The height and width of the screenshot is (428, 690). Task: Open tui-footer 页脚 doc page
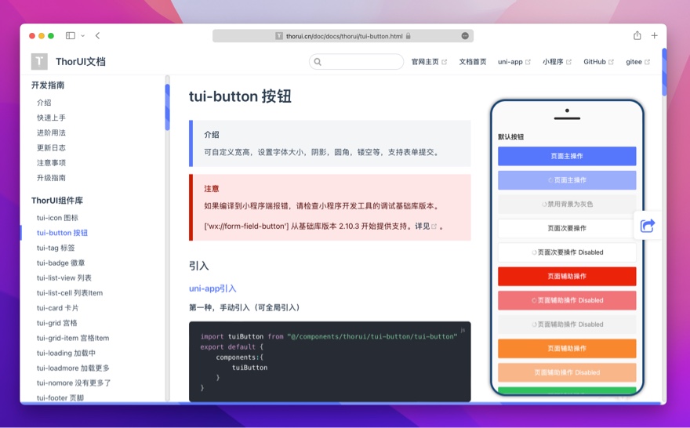tap(60, 398)
